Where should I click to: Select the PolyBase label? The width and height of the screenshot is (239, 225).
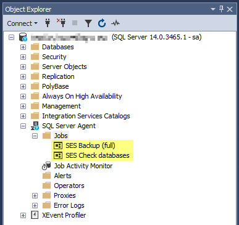(x=56, y=86)
